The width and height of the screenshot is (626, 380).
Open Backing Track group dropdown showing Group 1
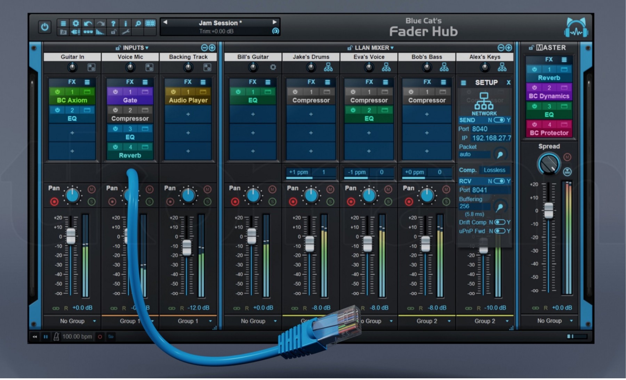[x=188, y=321]
